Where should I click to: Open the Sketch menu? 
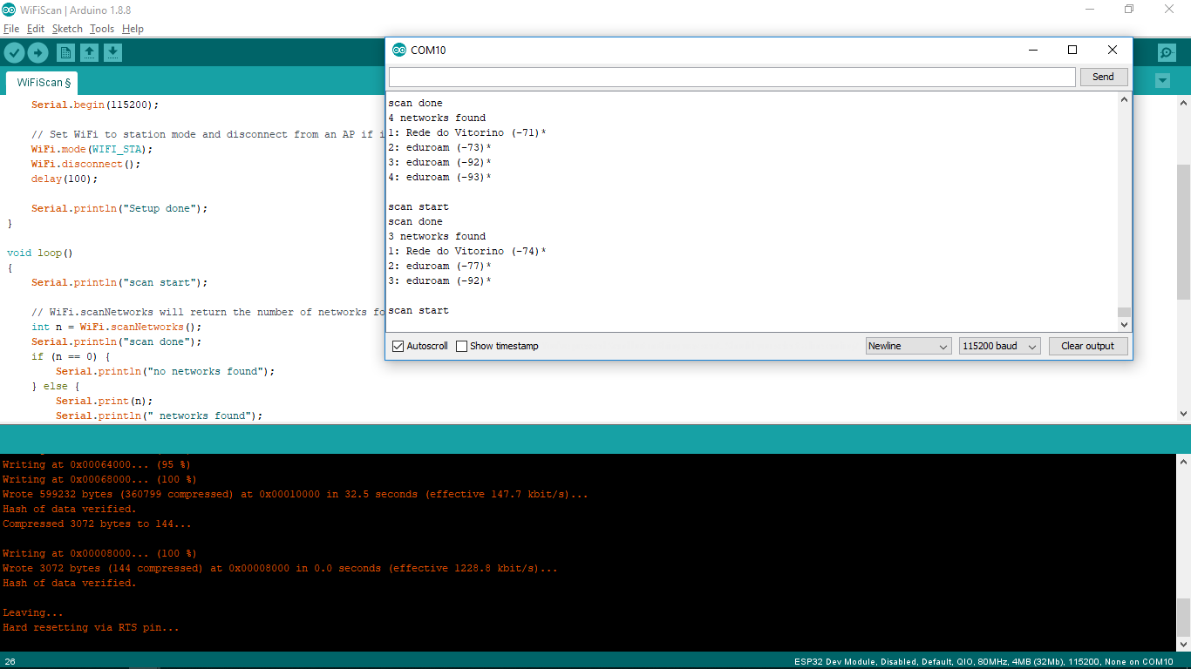[x=67, y=29]
